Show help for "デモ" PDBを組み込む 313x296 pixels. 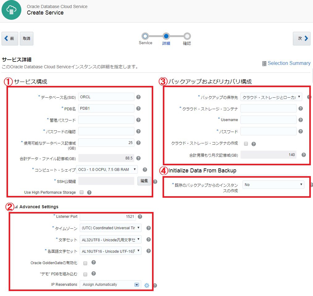point(94,273)
